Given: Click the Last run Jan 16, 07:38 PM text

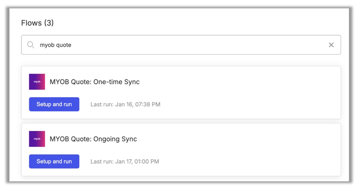Looking at the screenshot, I should click(x=125, y=104).
